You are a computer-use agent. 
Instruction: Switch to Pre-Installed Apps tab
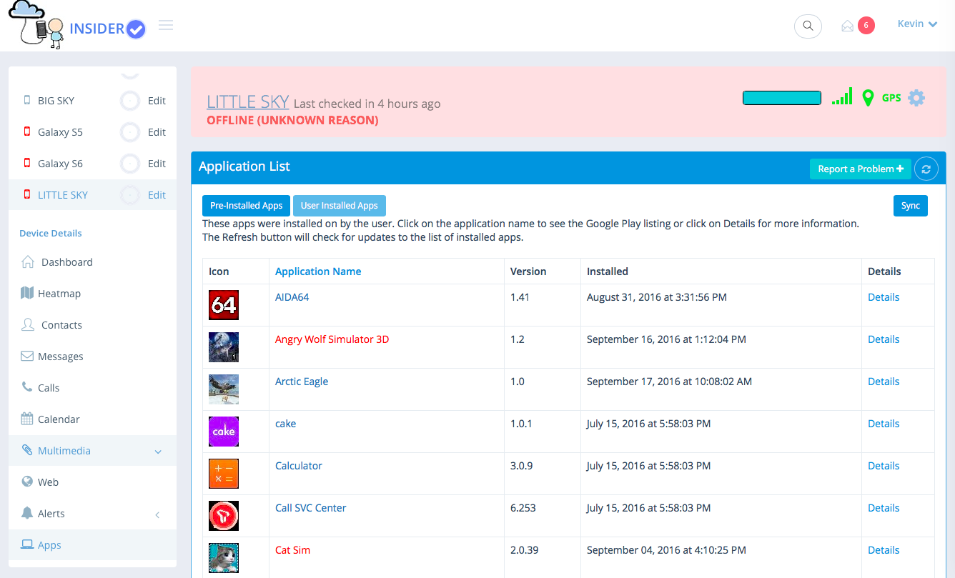point(247,206)
